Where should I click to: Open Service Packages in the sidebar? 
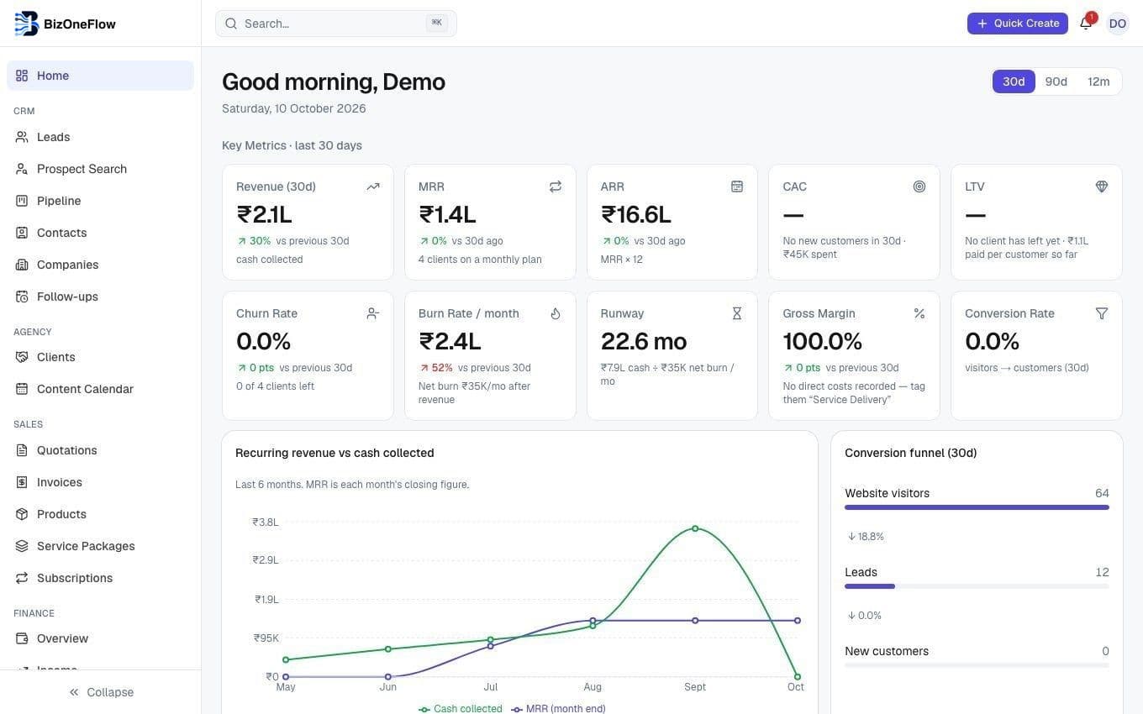pyautogui.click(x=100, y=546)
